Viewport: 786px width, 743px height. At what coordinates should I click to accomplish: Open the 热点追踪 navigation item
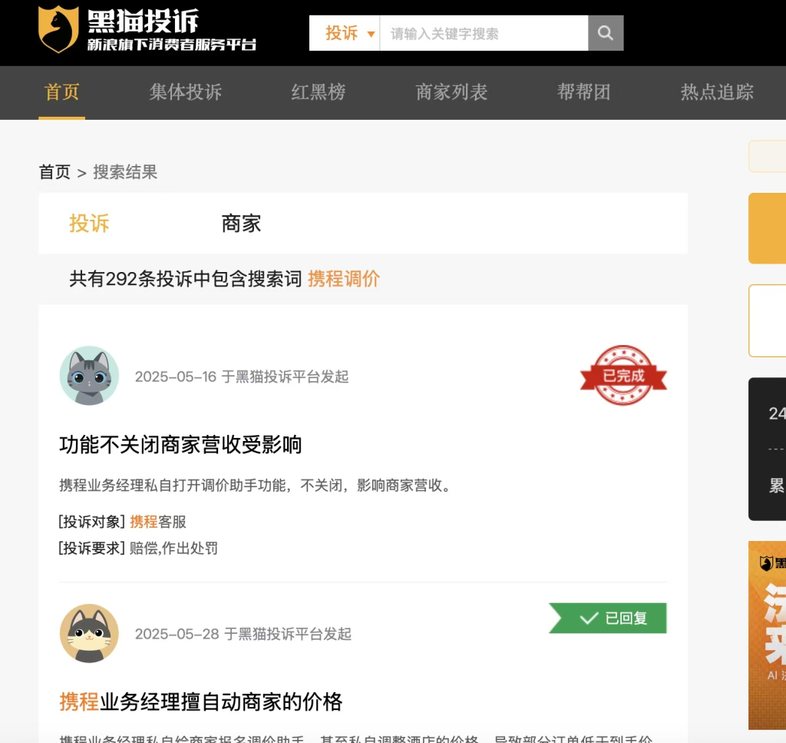(717, 92)
